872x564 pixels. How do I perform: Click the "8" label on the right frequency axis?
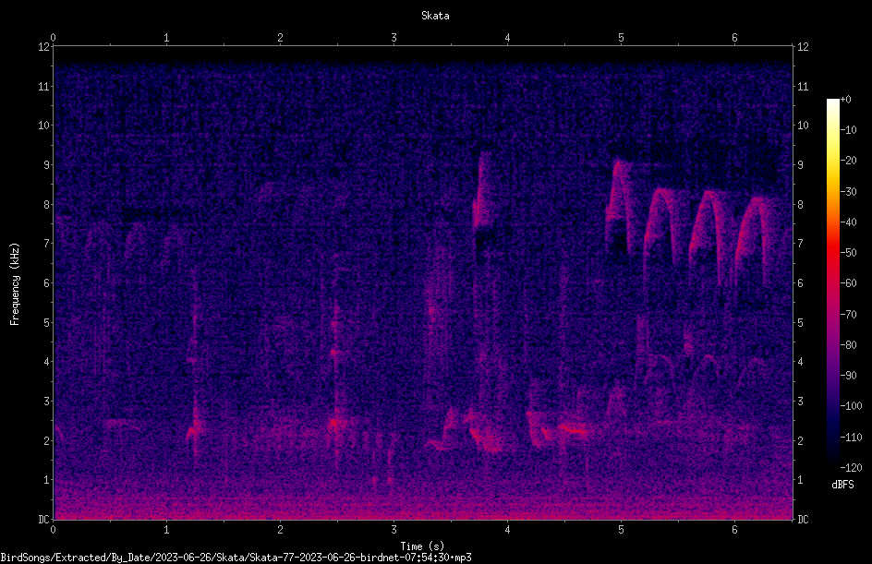point(800,205)
